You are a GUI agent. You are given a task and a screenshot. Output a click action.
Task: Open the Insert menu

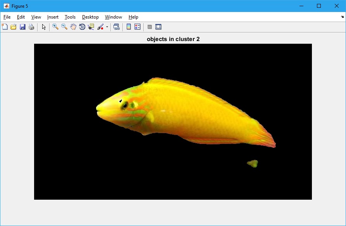click(x=53, y=17)
